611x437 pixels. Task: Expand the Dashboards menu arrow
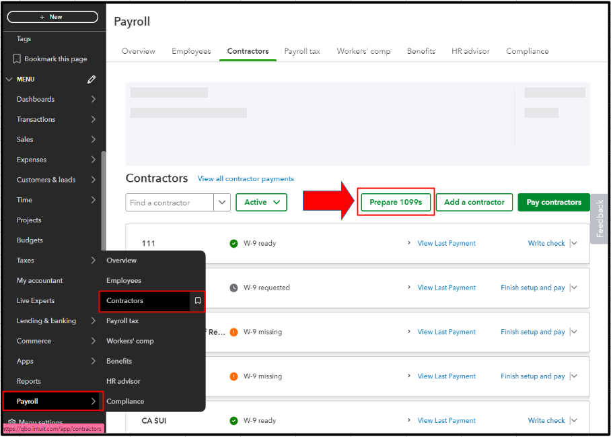pyautogui.click(x=93, y=99)
